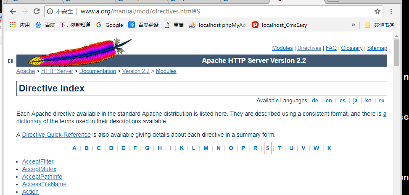Image resolution: width=409 pixels, height=195 pixels.
Task: Open localhost_CmsEasy bookmark
Action: 280,25
